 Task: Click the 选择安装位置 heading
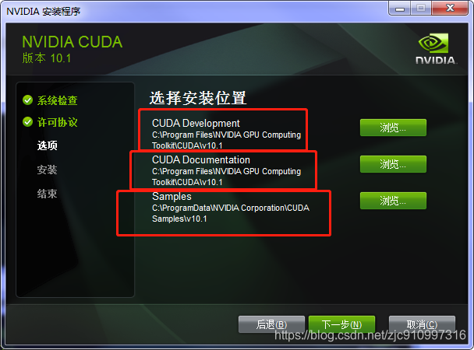pyautogui.click(x=198, y=98)
